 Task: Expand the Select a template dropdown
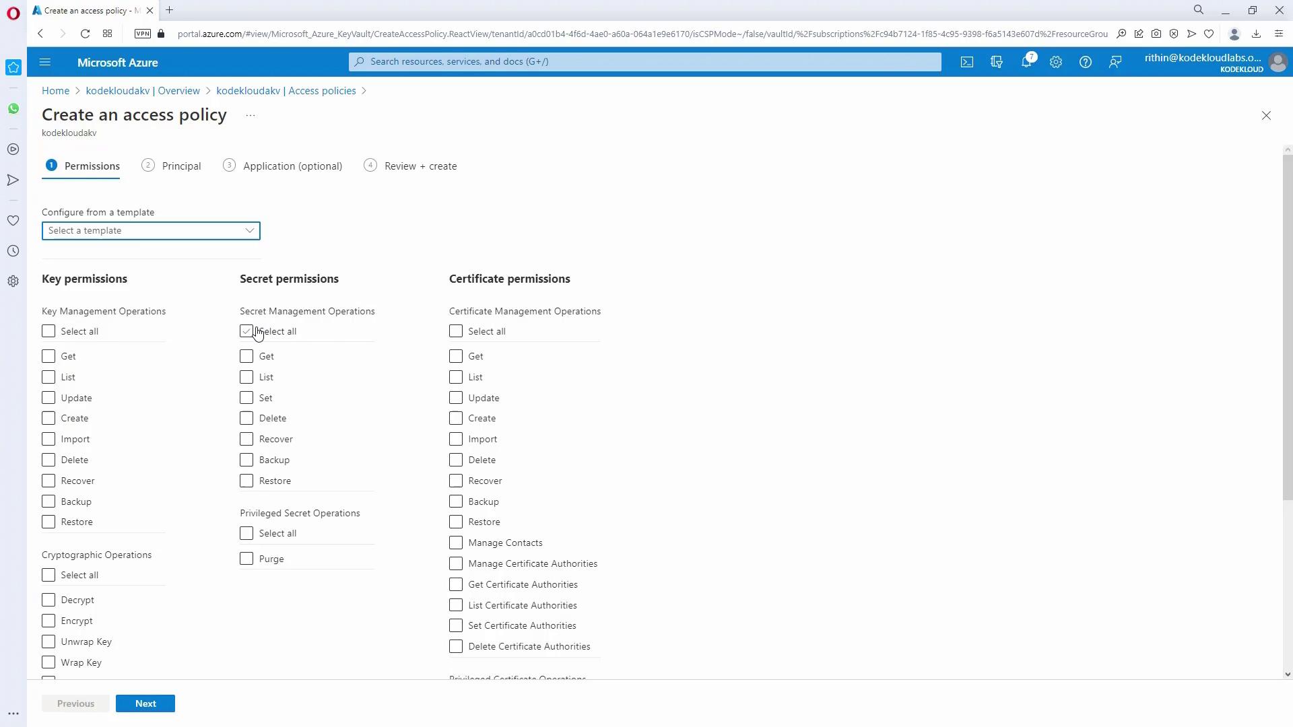coord(151,231)
